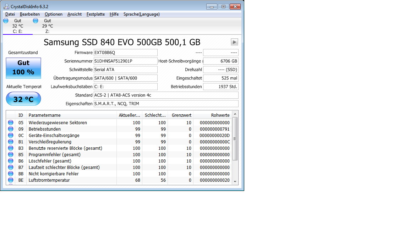Open the Datei menu
The image size is (409, 230).
point(10,14)
